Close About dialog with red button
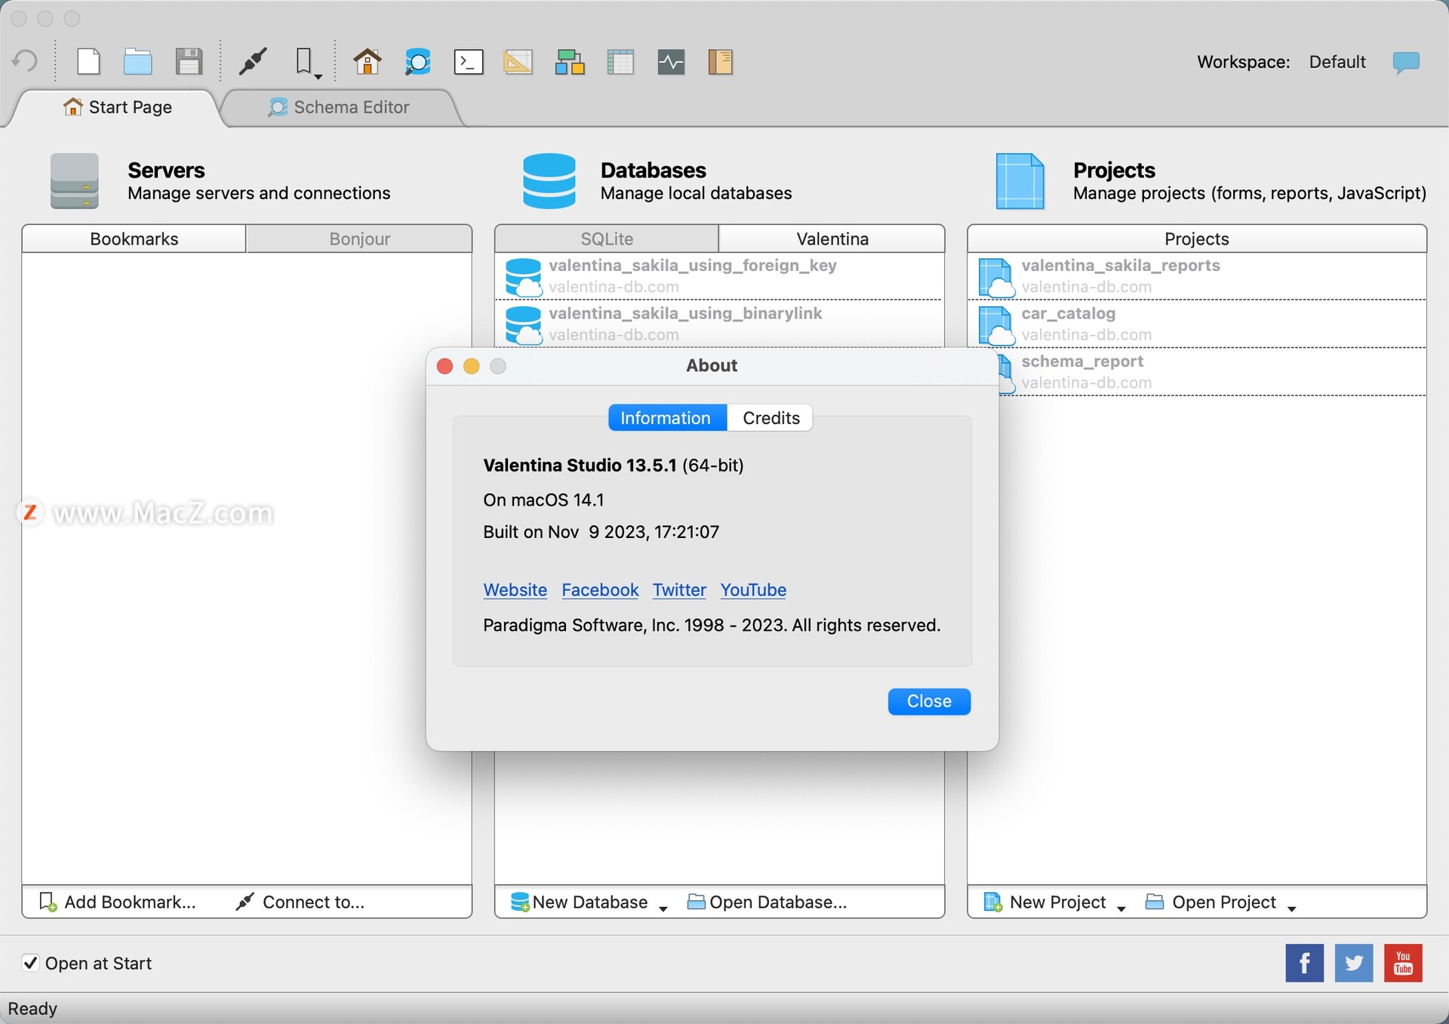1449x1024 pixels. [445, 366]
